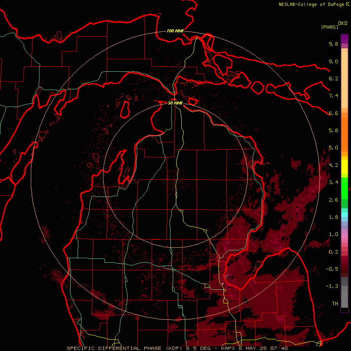Viewport: 351px width, 351px height.
Task: Click the 6 MAY 25 07:40 timestamp
Action: tap(263, 348)
